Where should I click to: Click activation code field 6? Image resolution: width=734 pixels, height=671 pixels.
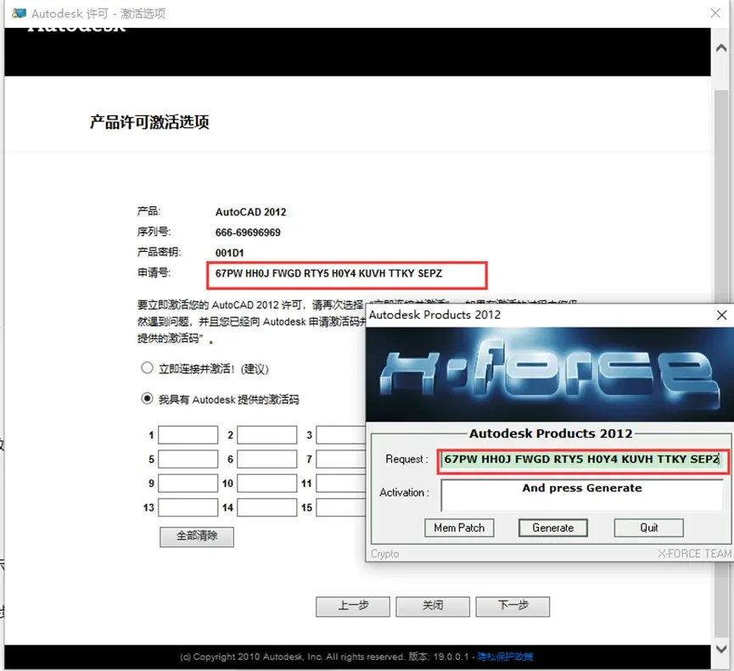tap(266, 459)
